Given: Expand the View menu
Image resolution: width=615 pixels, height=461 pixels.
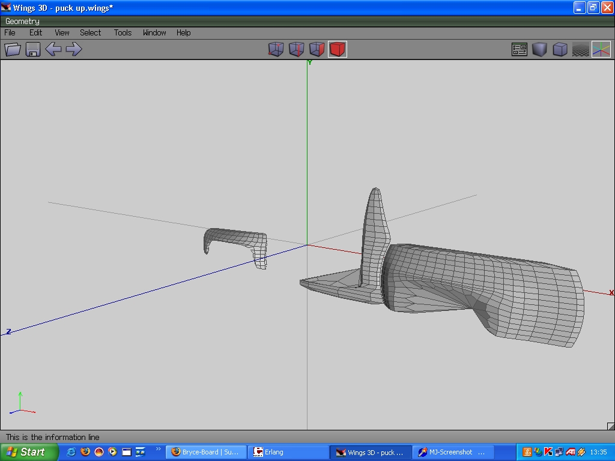Looking at the screenshot, I should (62, 32).
